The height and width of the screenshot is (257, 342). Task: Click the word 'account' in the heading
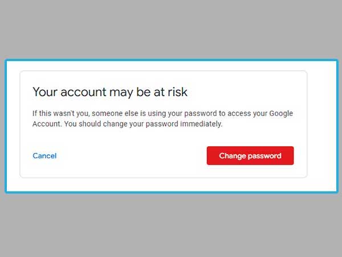pyautogui.click(x=83, y=92)
